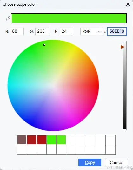The height and width of the screenshot is (170, 133).
Task: Click the Copy button
Action: point(90,162)
